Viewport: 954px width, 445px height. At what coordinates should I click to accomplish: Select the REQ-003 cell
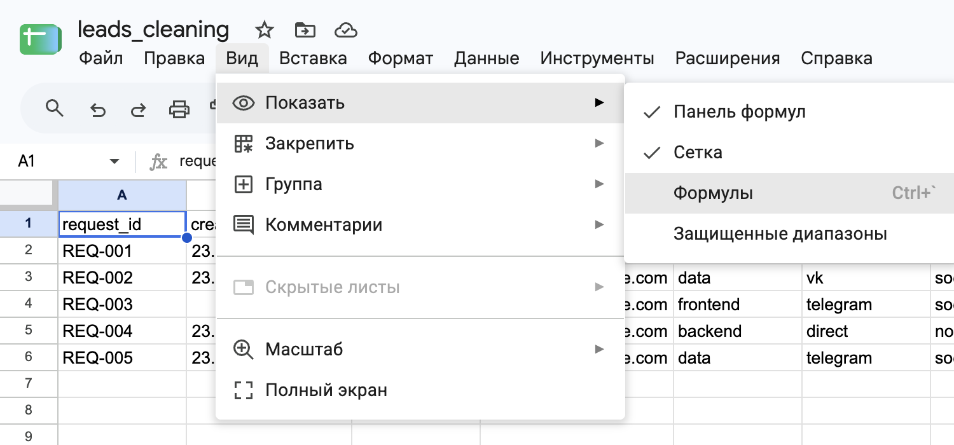[122, 304]
